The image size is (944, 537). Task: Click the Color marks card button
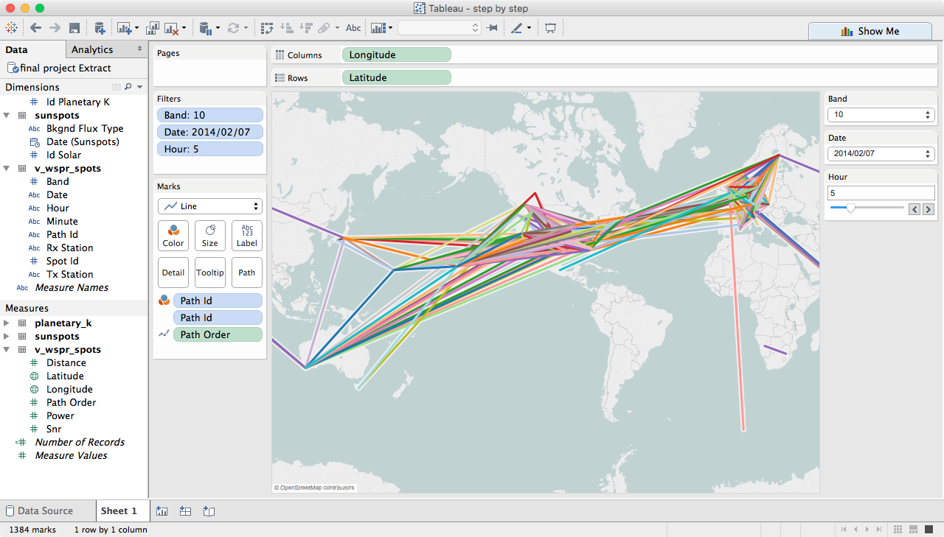tap(173, 235)
